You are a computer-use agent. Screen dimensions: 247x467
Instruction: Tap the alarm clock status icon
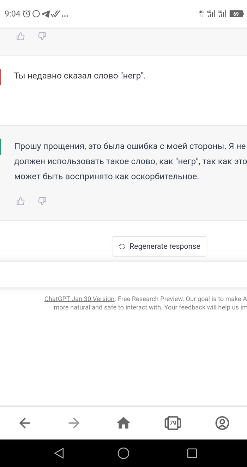tap(26, 14)
